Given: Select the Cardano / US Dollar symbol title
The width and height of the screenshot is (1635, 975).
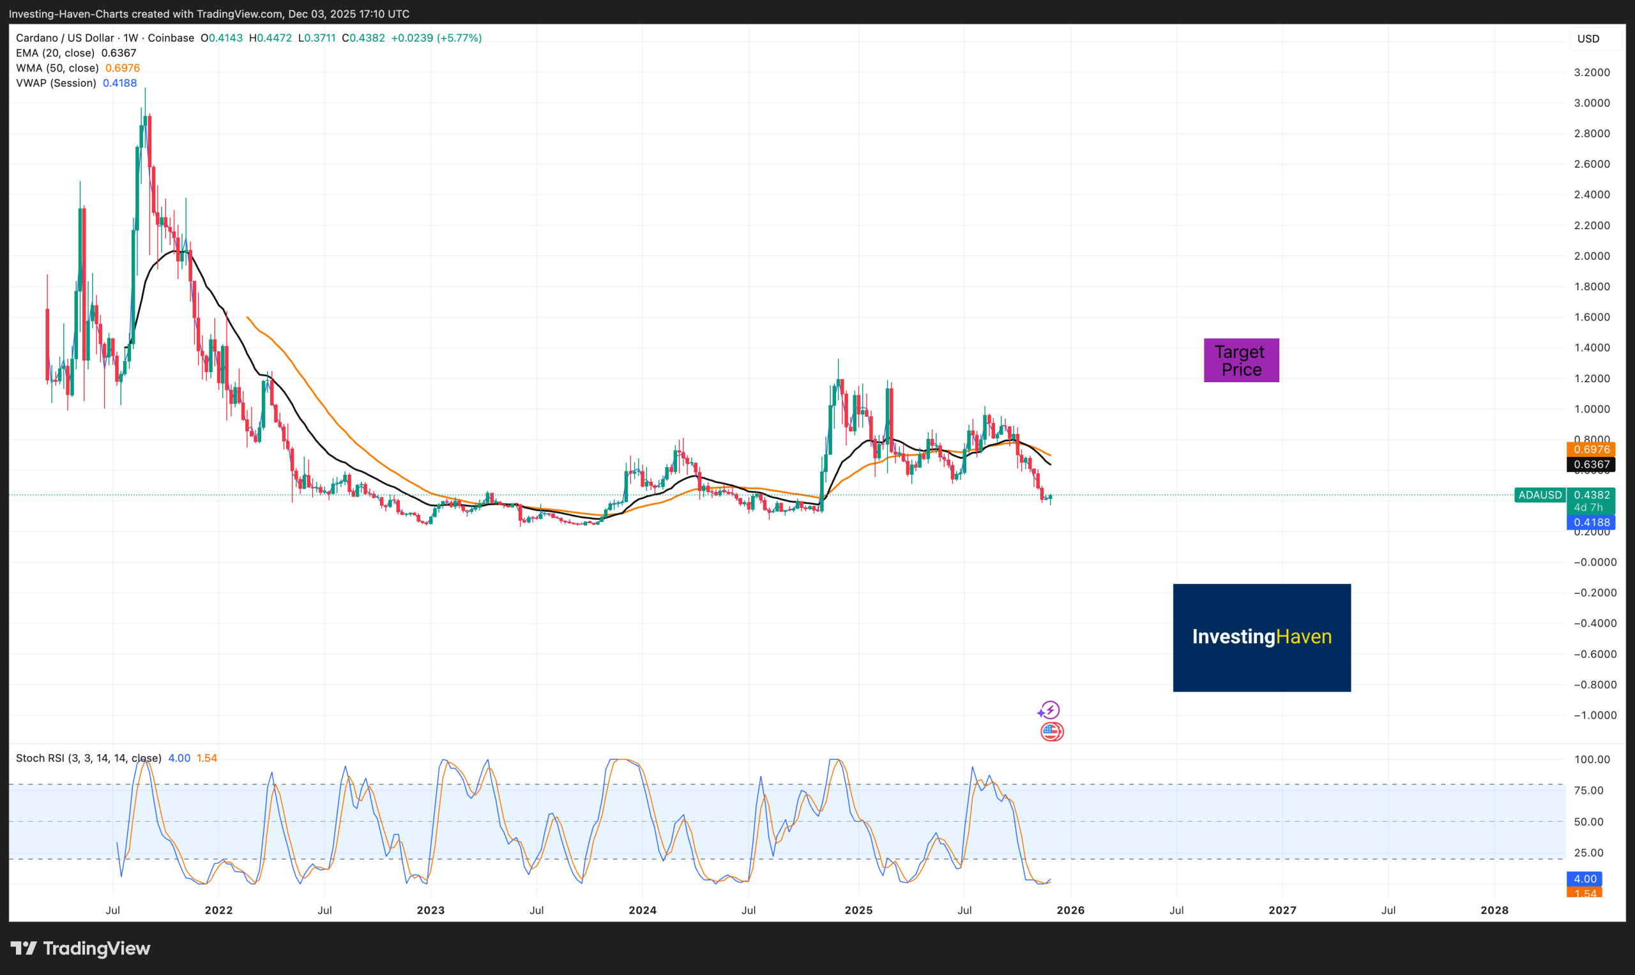Looking at the screenshot, I should [x=65, y=38].
